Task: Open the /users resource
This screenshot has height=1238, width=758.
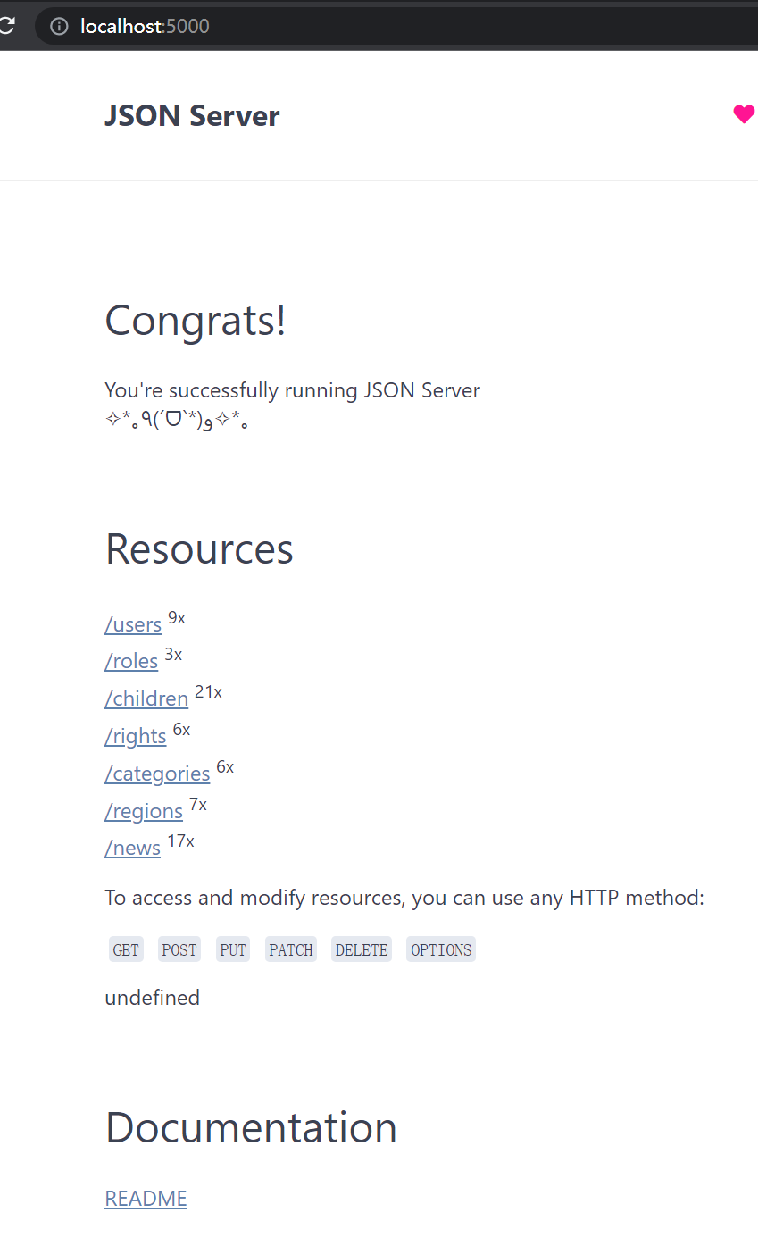Action: 133,624
